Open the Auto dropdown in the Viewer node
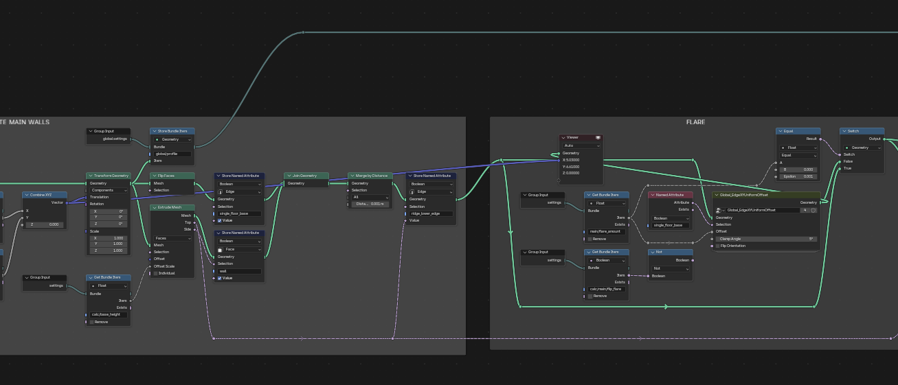This screenshot has height=385, width=898. coord(581,145)
